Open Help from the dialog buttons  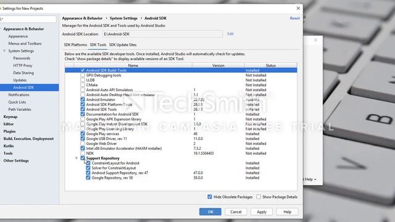pos(287,212)
